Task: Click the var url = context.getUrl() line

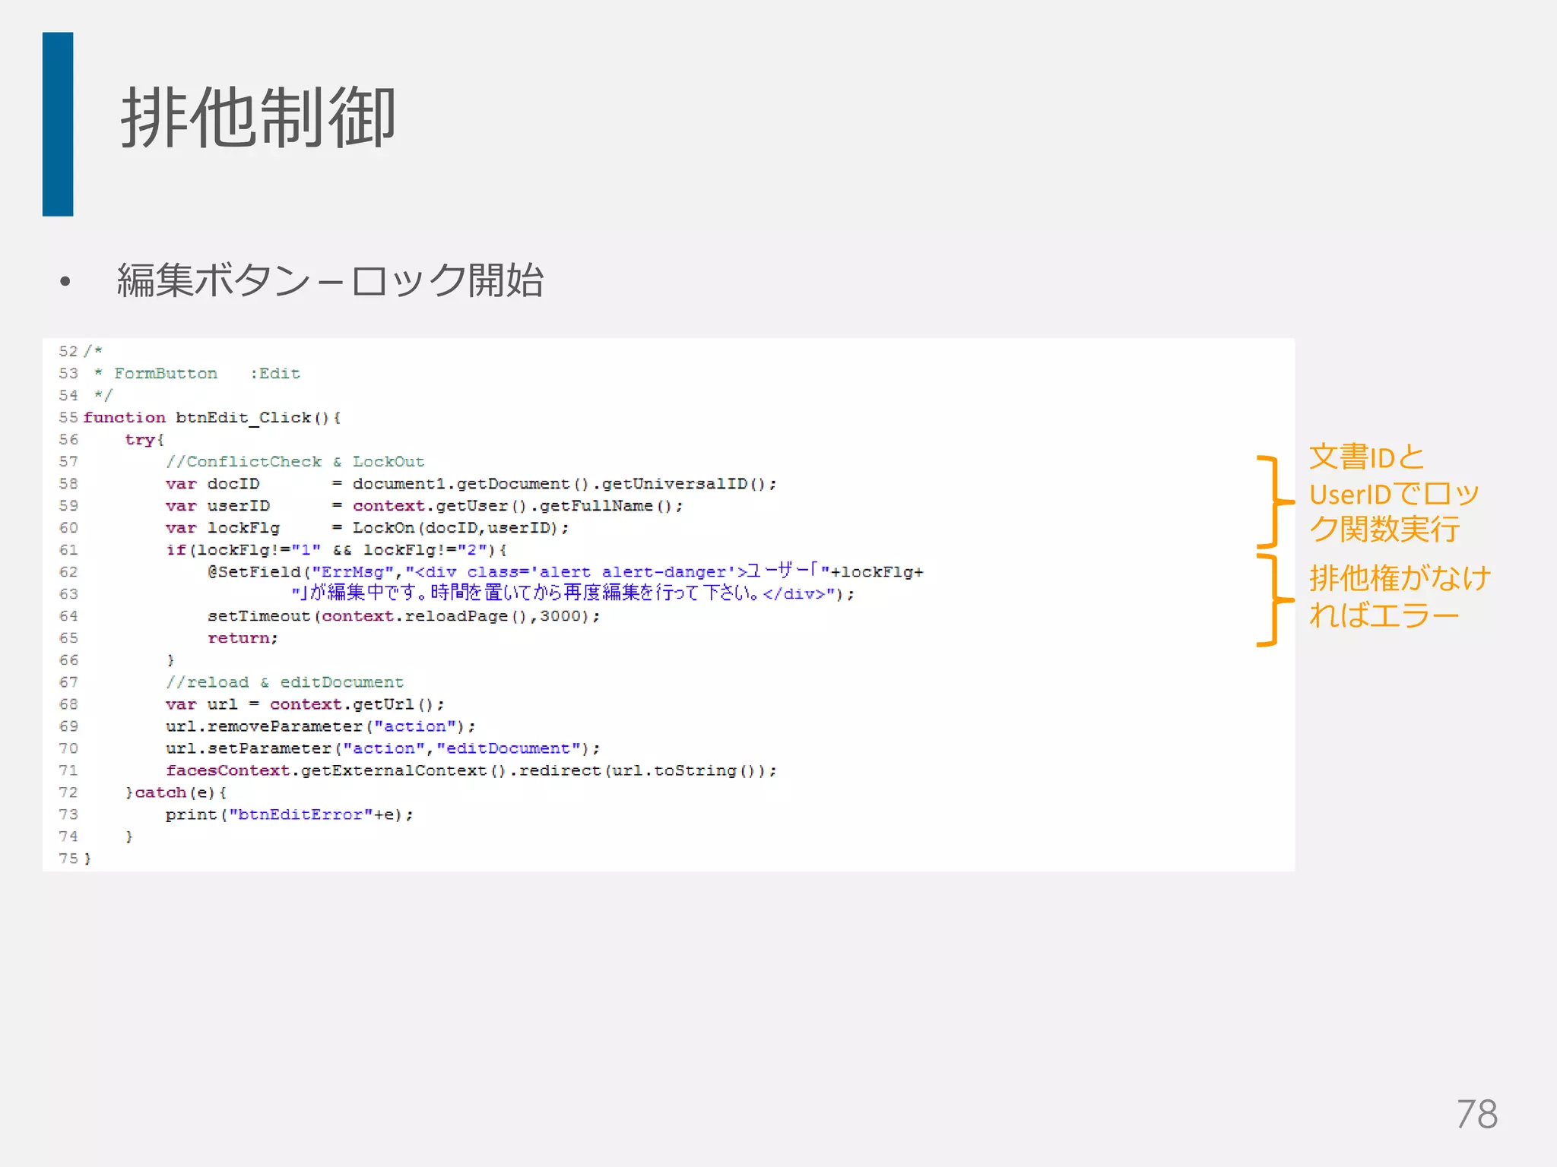Action: [305, 704]
